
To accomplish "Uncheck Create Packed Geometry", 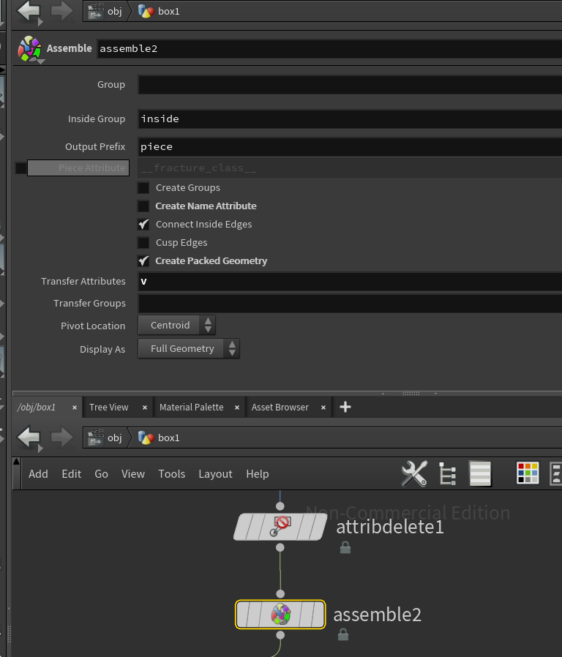I will click(x=143, y=261).
